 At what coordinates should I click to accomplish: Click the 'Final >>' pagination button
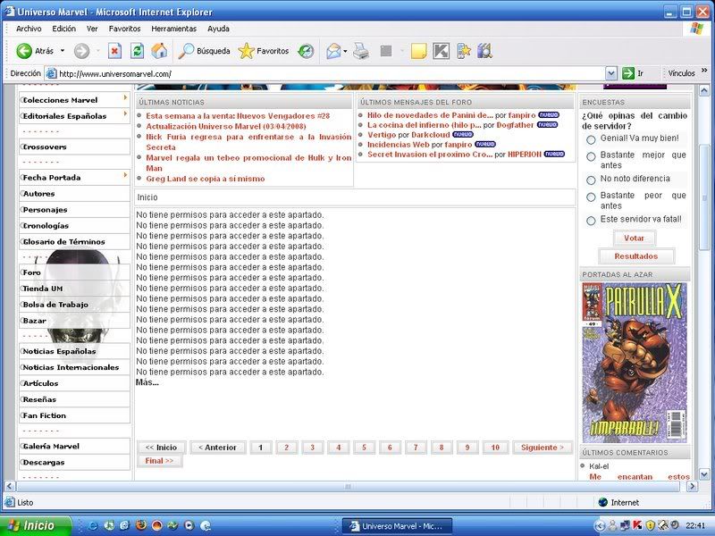click(x=159, y=461)
